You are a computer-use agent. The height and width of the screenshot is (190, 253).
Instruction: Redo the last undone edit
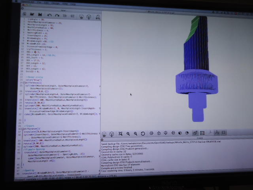[57, 16]
